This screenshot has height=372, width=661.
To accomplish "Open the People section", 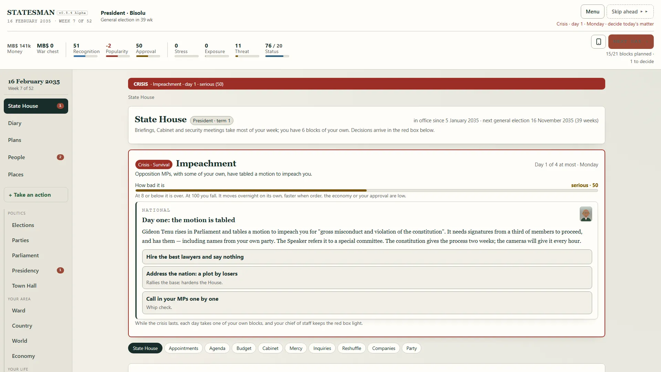I will pyautogui.click(x=36, y=157).
